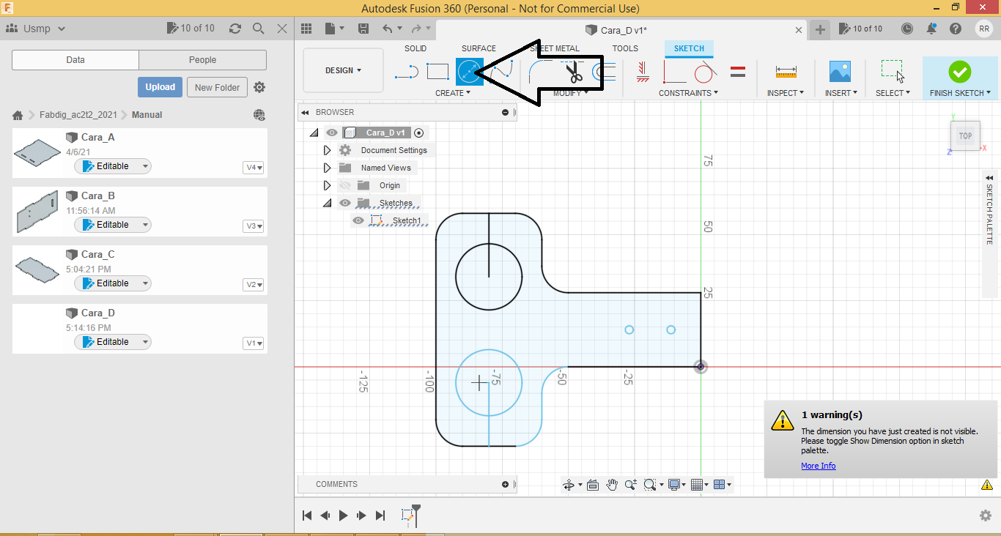Viewport: 1001px width, 536px height.
Task: Switch to the People tab
Action: click(202, 60)
